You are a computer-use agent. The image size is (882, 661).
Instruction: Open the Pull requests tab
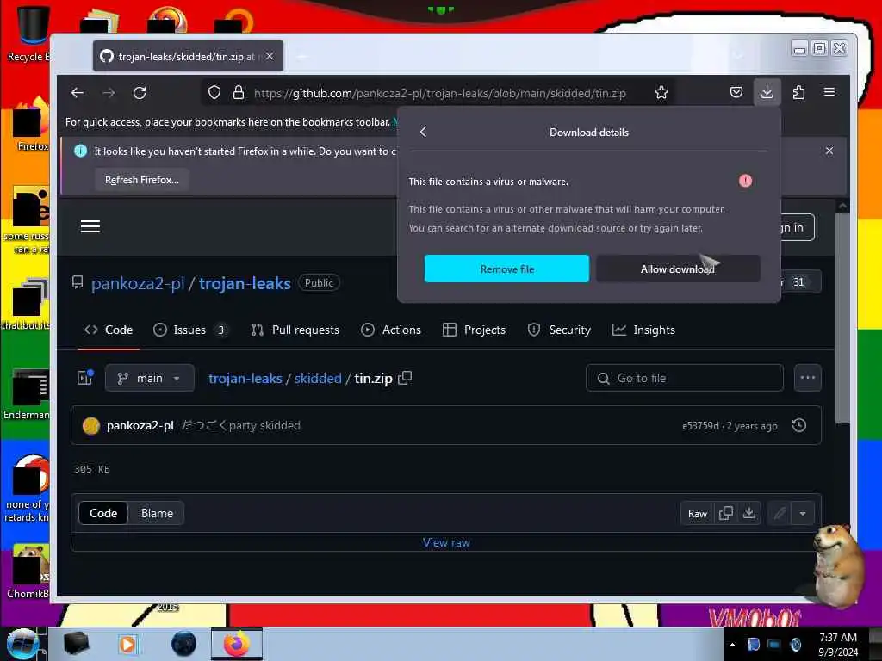coord(295,330)
